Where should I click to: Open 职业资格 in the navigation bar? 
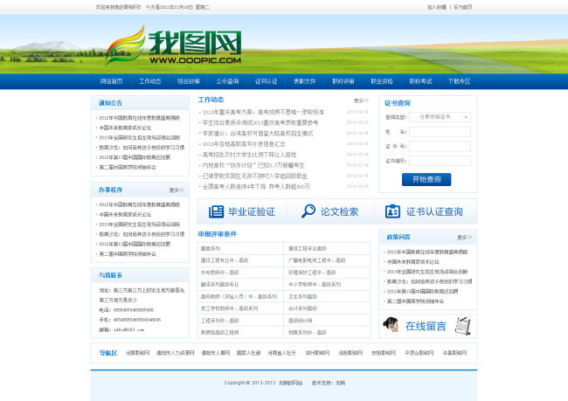pyautogui.click(x=382, y=81)
